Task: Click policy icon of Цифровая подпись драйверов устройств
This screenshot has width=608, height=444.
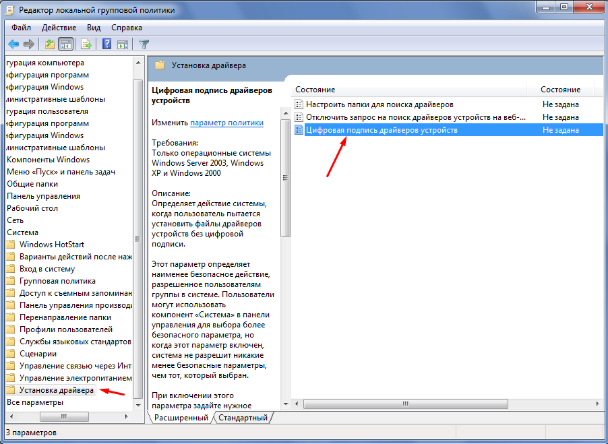Action: click(x=299, y=130)
